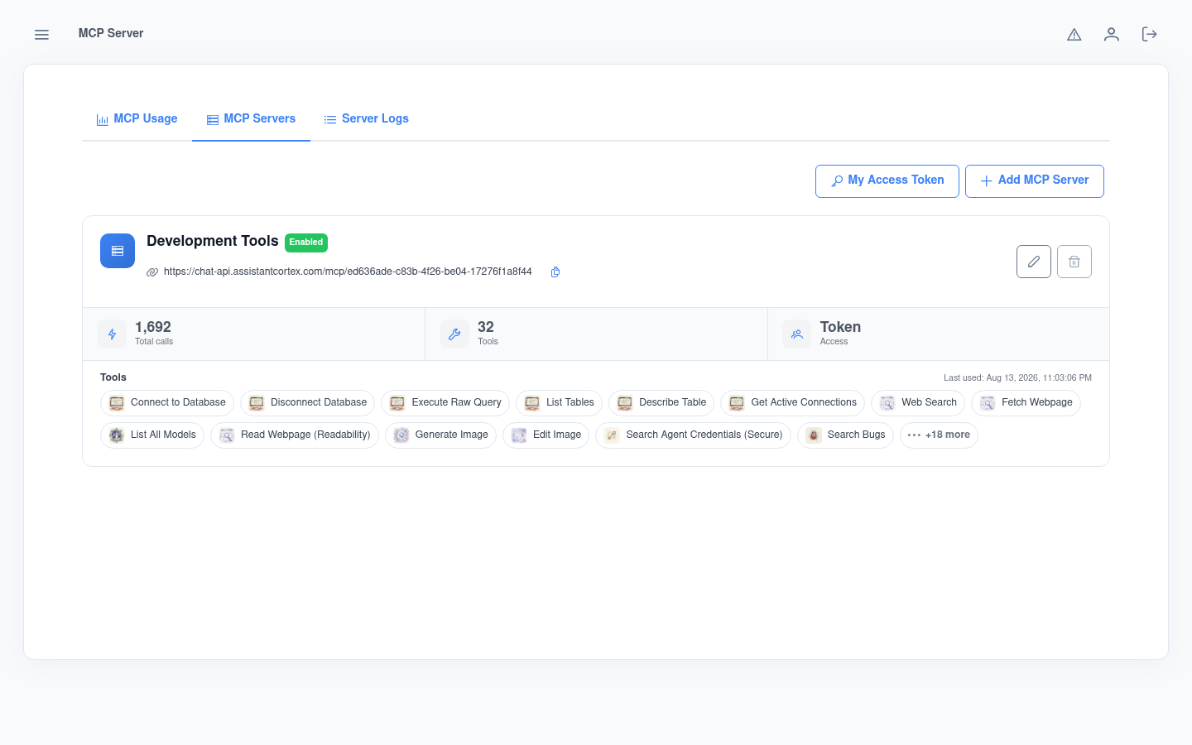Viewport: 1192px width, 745px height.
Task: Click the chat-api.assistantcortex.com server URL text
Action: point(348,272)
